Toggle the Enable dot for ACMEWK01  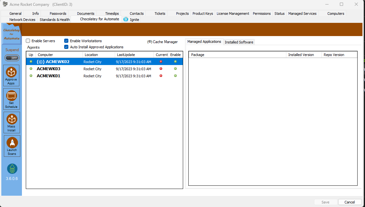175,76
